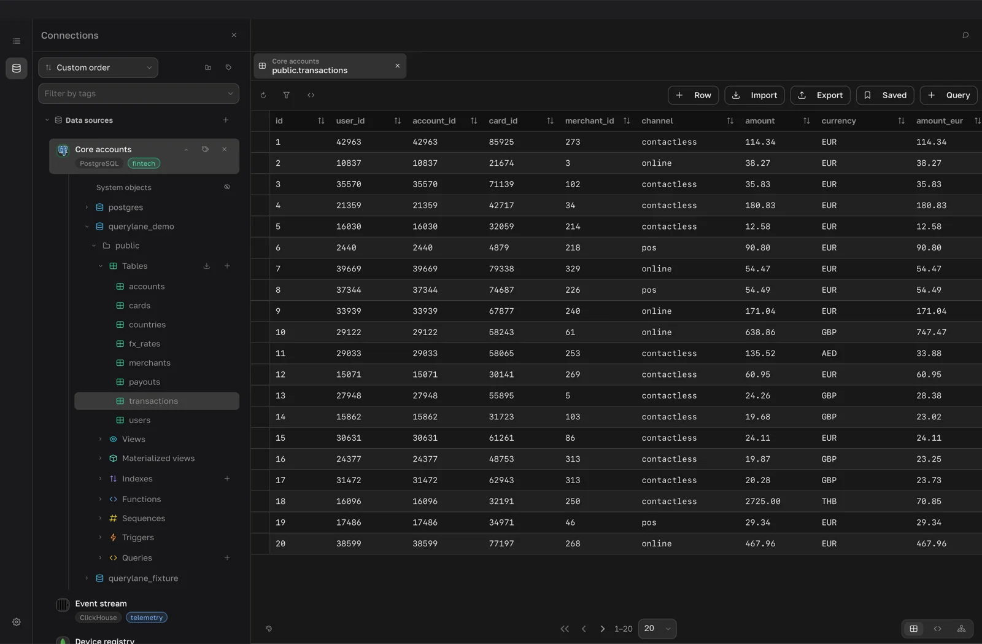Show the SQL code view toolbar icon
982x644 pixels.
pos(311,95)
